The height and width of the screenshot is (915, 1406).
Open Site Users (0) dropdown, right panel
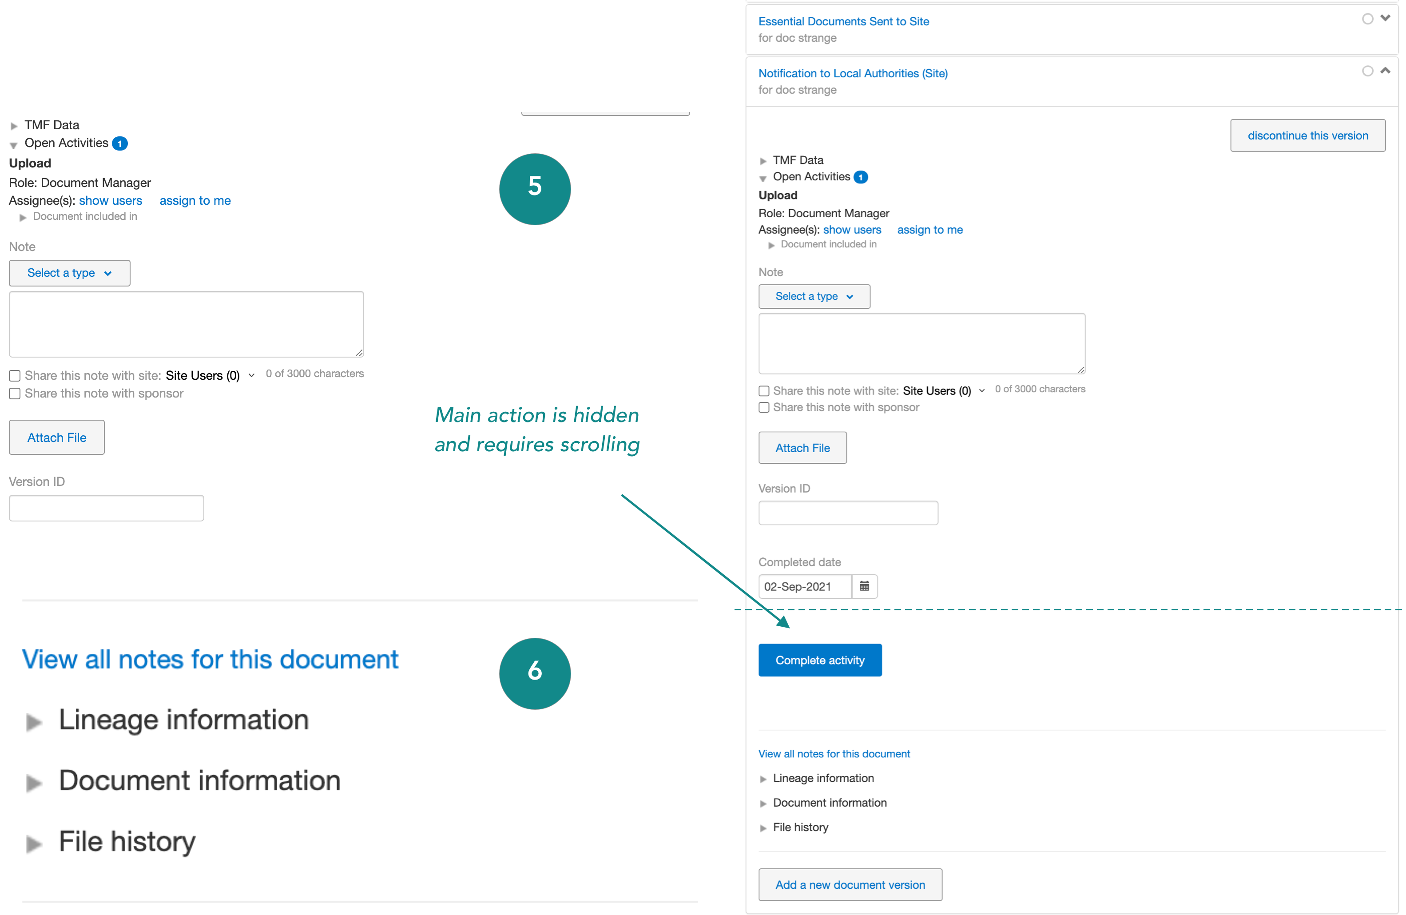tap(943, 391)
